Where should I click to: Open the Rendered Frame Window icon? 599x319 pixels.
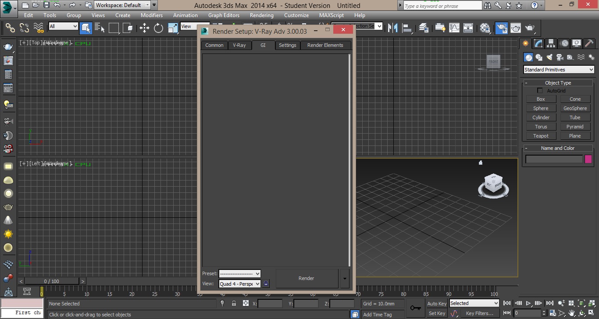pyautogui.click(x=516, y=28)
